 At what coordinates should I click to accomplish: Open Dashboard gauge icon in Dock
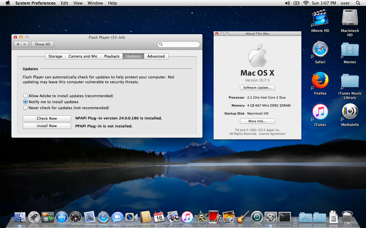click(x=76, y=217)
